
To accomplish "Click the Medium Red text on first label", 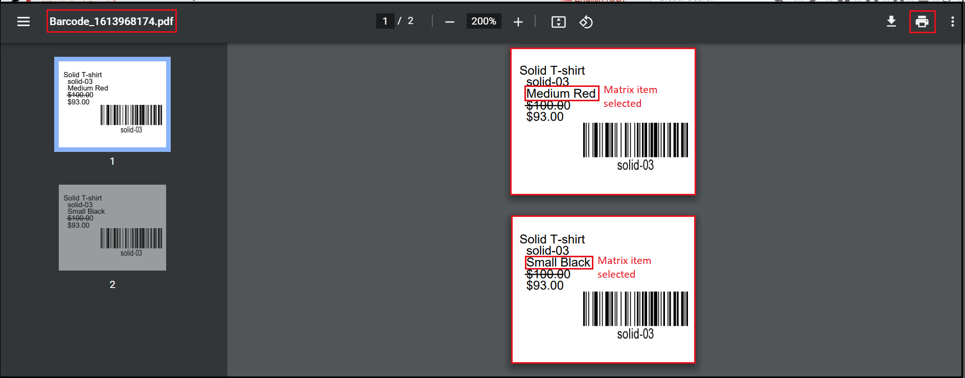I will (x=561, y=94).
